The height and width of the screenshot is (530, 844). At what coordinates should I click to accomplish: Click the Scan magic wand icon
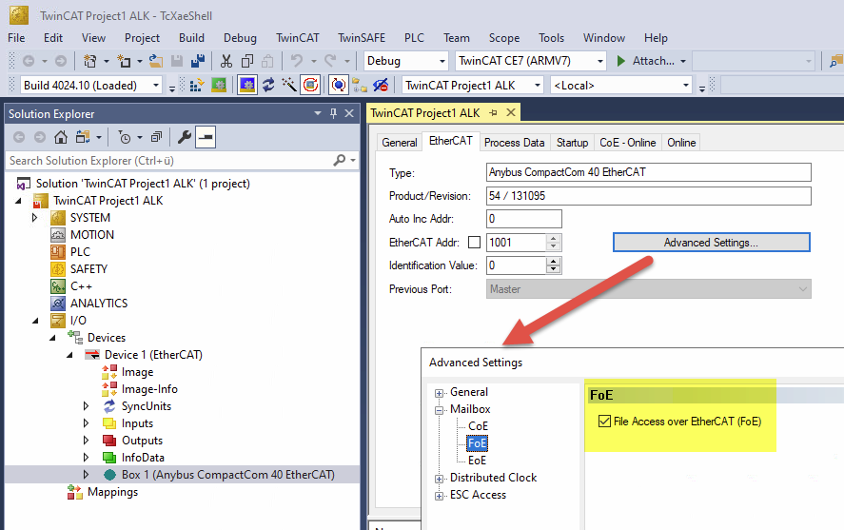point(289,85)
